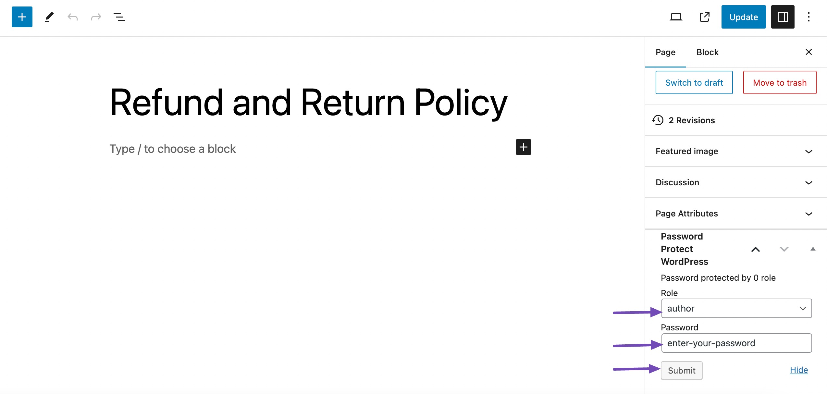Click the Hide link
This screenshot has width=827, height=394.
[800, 370]
